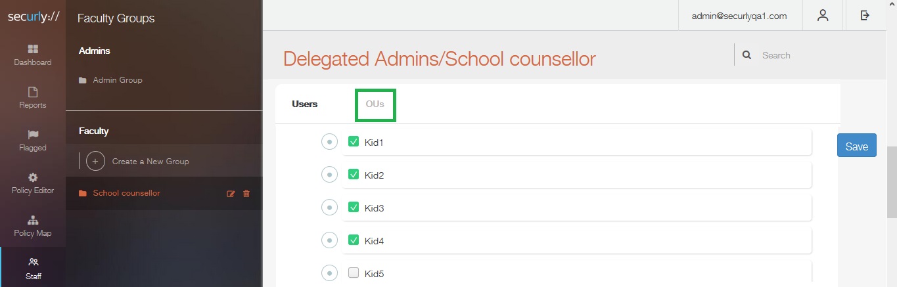This screenshot has width=897, height=287.
Task: Click the Staff people icon
Action: [x=34, y=262]
